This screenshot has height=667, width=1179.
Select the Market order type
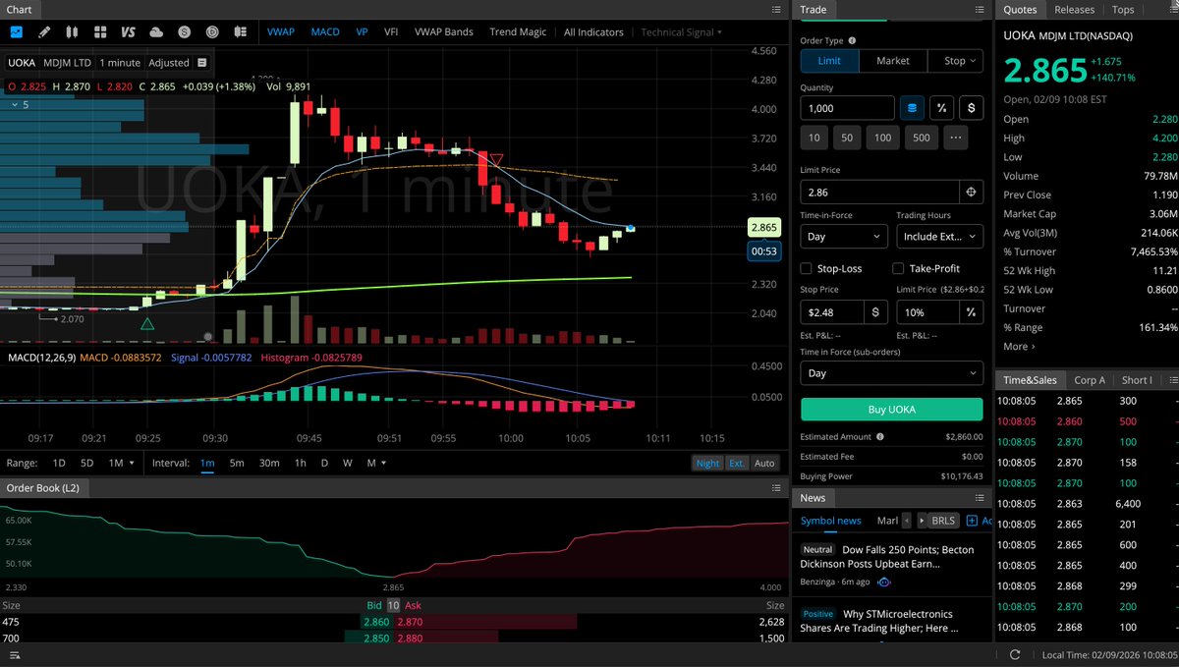coord(893,61)
